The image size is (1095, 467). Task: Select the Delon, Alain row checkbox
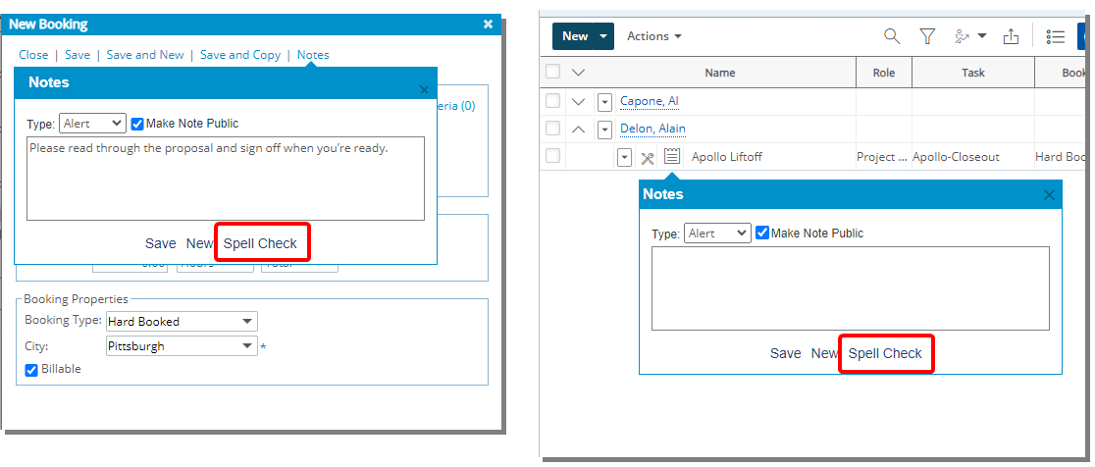click(552, 129)
